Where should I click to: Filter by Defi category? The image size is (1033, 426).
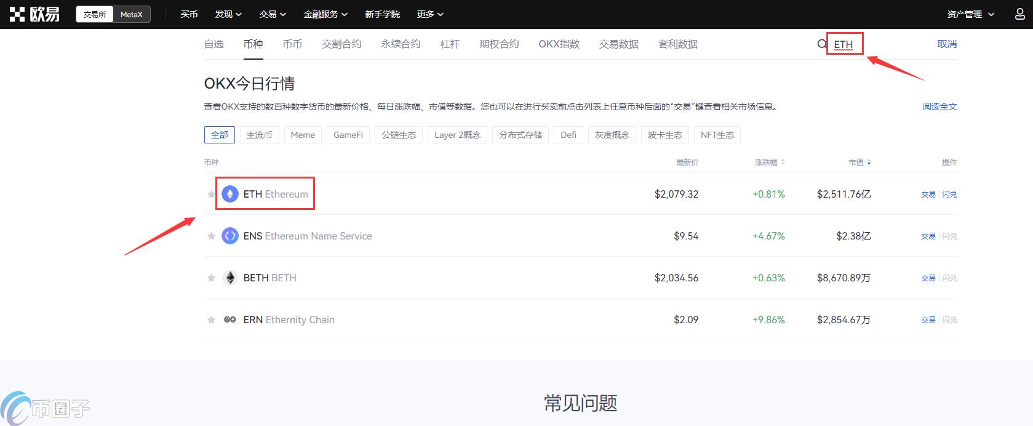(568, 135)
